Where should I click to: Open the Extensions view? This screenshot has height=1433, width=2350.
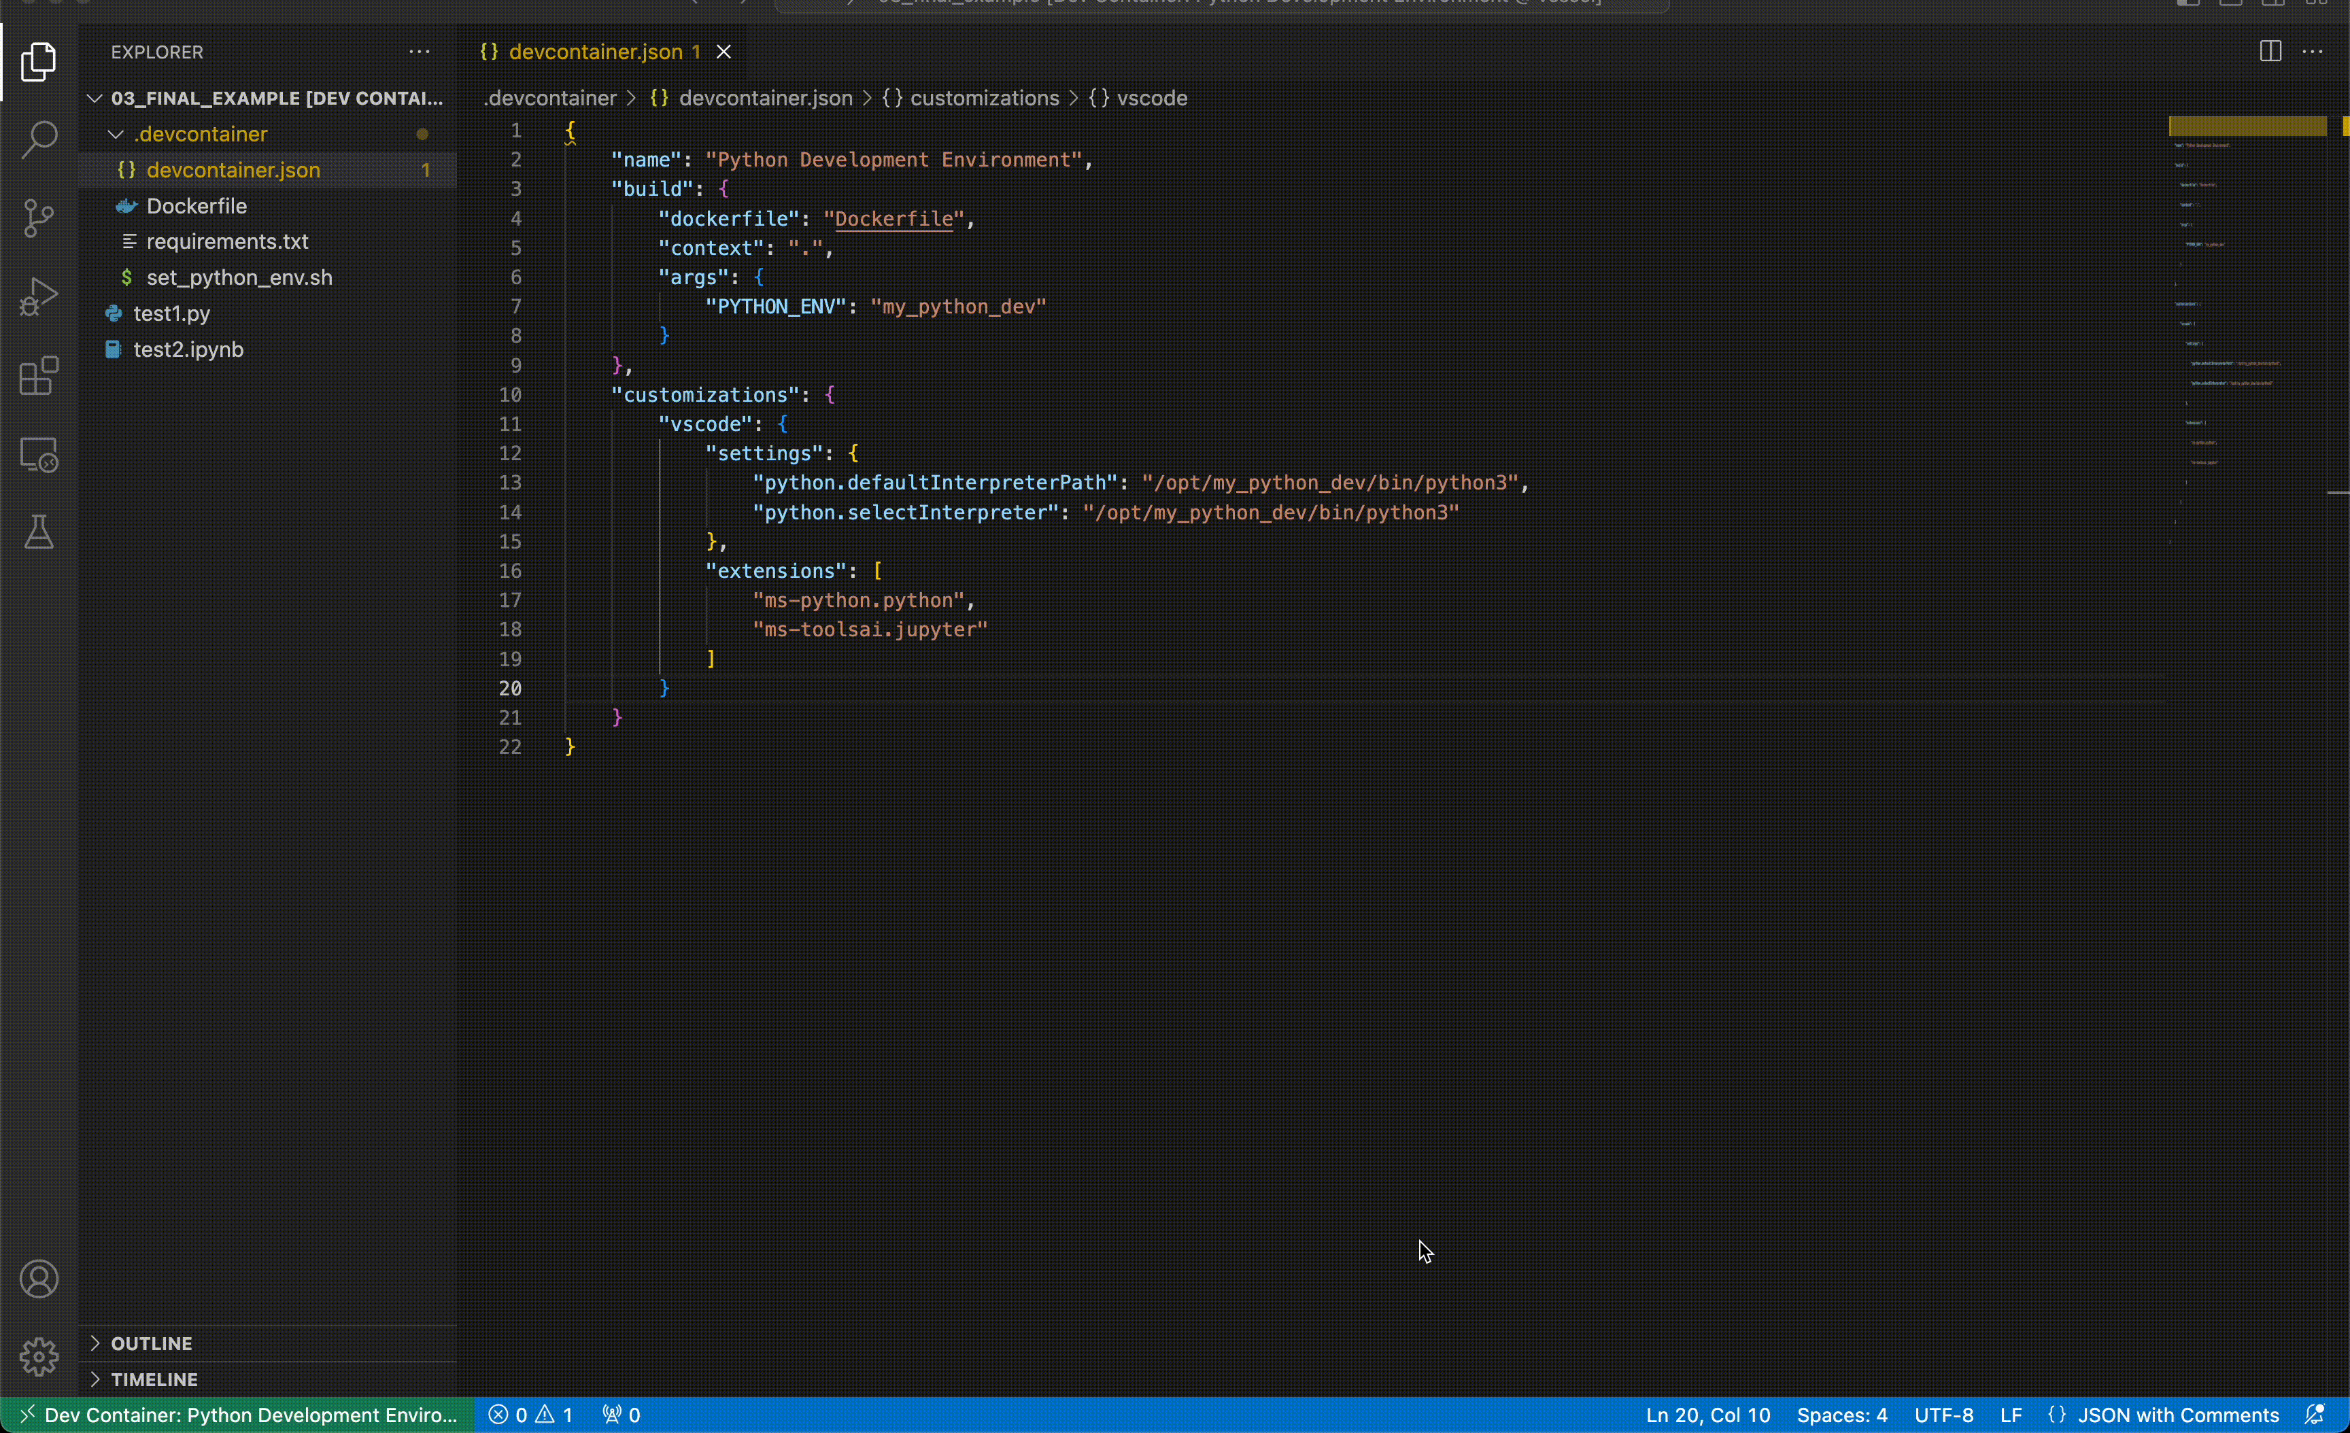[39, 376]
